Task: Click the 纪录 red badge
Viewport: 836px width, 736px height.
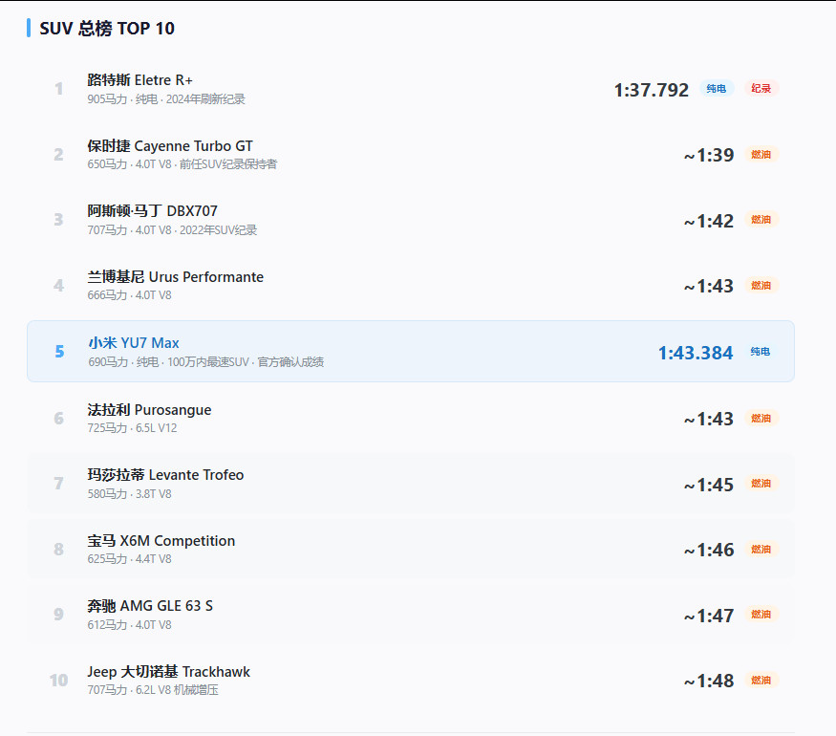Action: (x=761, y=89)
